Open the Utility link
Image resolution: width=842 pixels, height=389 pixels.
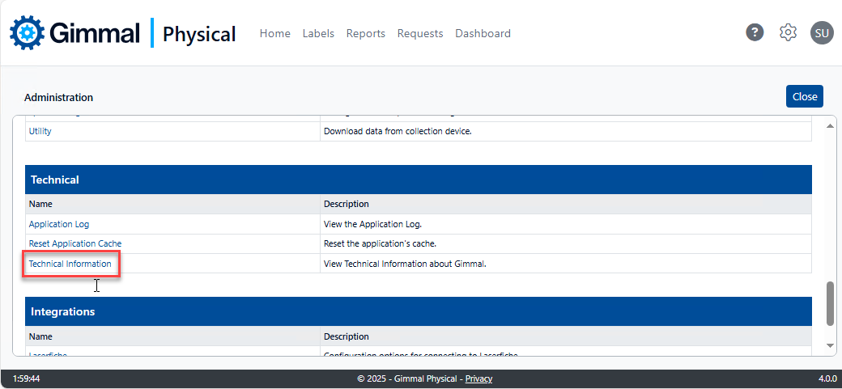[x=40, y=131]
